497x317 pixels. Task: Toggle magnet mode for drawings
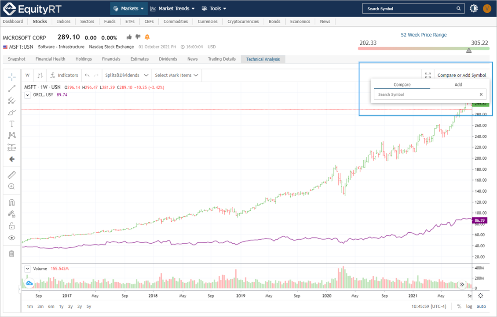pyautogui.click(x=12, y=202)
